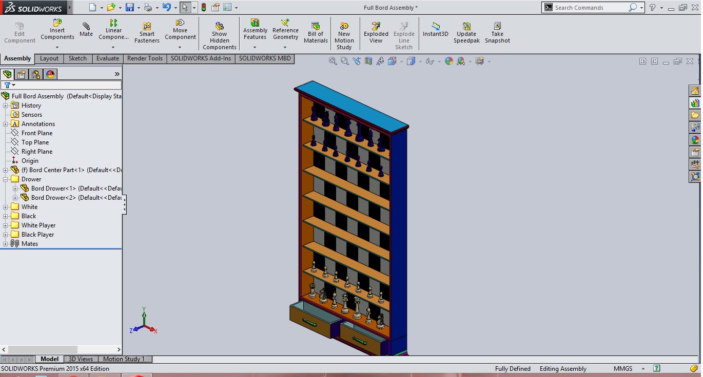The height and width of the screenshot is (377, 703).
Task: Click the Rebuild traffic light icon
Action: 204,7
